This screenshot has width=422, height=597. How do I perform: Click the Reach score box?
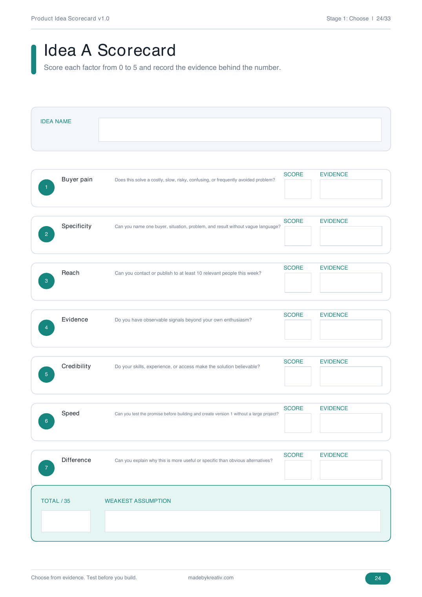point(298,283)
